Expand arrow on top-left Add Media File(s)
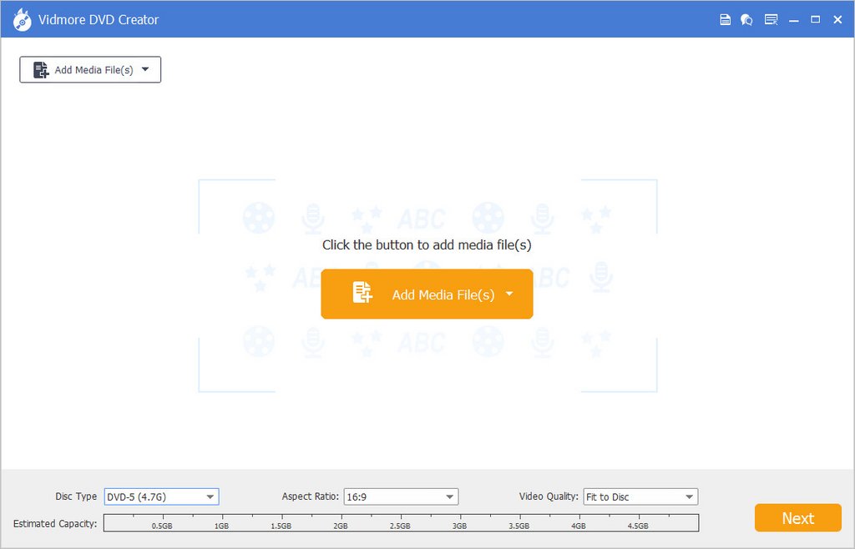This screenshot has height=549, width=855. [145, 69]
